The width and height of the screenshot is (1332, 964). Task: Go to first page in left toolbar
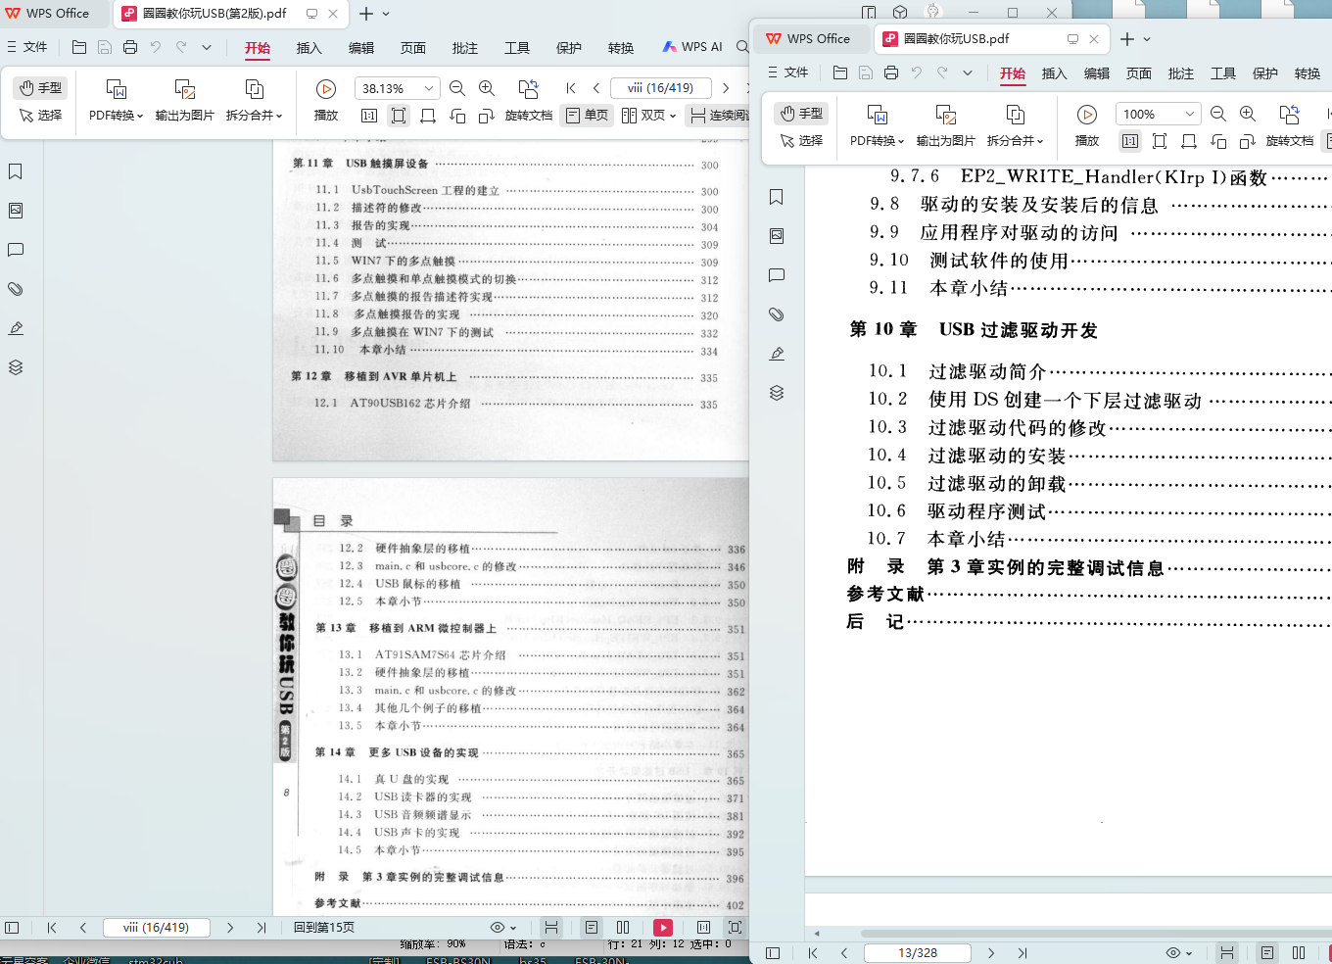pyautogui.click(x=571, y=88)
